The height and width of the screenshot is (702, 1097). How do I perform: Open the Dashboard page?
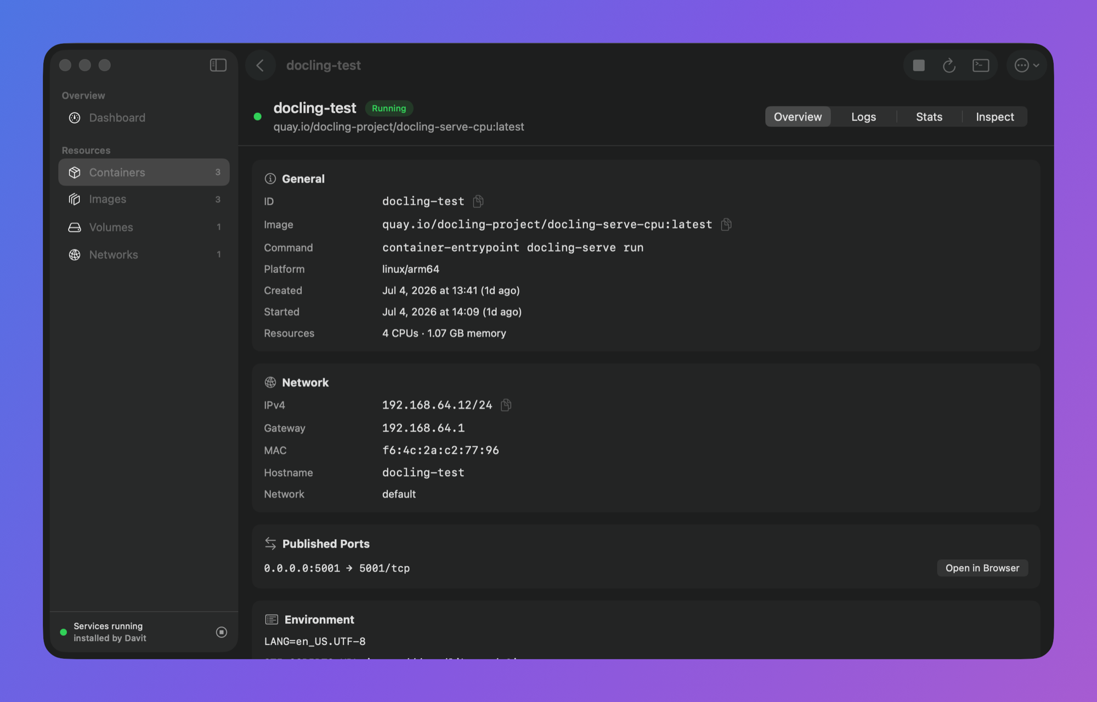click(144, 118)
